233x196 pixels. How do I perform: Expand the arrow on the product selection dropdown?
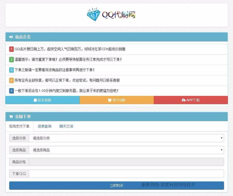[222, 150]
